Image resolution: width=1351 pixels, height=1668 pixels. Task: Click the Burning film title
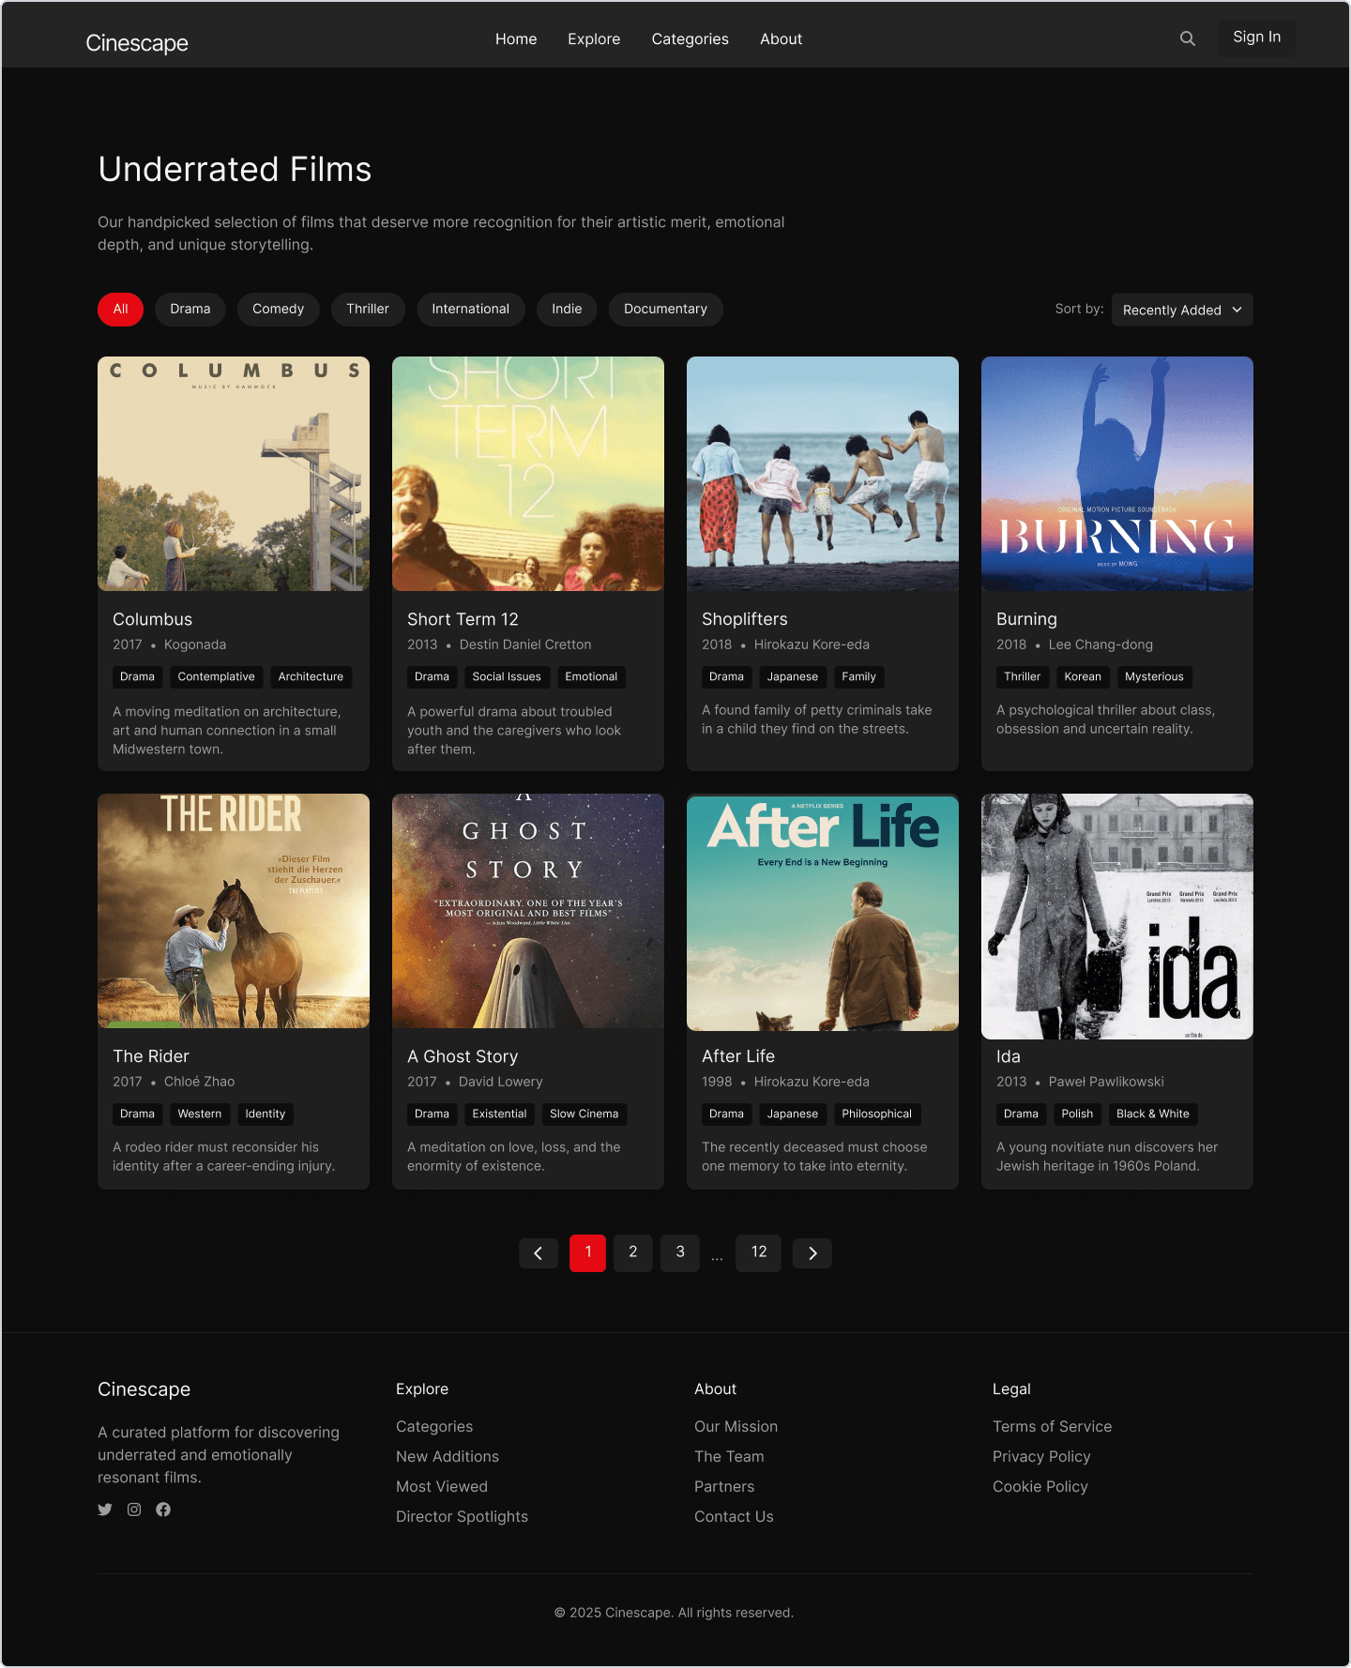(x=1026, y=619)
